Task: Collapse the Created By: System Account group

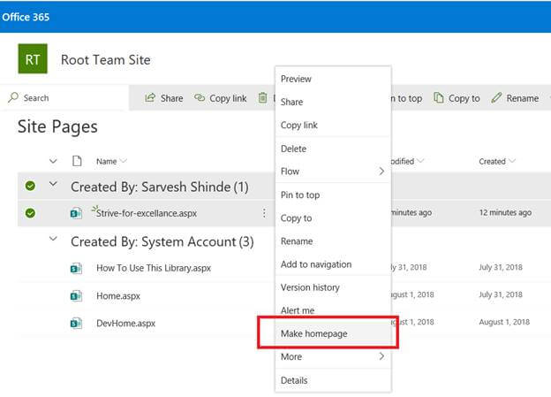Action: pos(53,239)
